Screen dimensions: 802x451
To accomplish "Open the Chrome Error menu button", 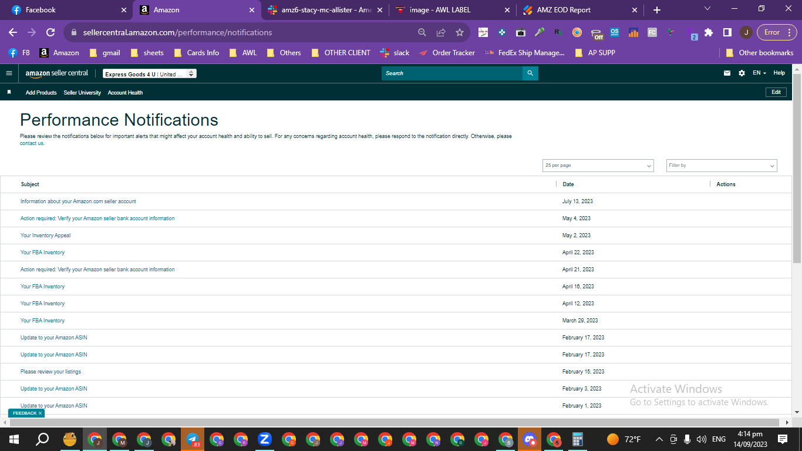I will coord(776,32).
